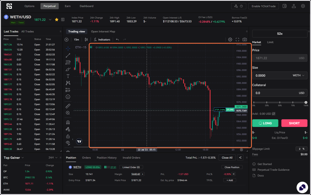Click the Size input field
The width and height of the screenshot is (311, 195).
pyautogui.click(x=280, y=76)
